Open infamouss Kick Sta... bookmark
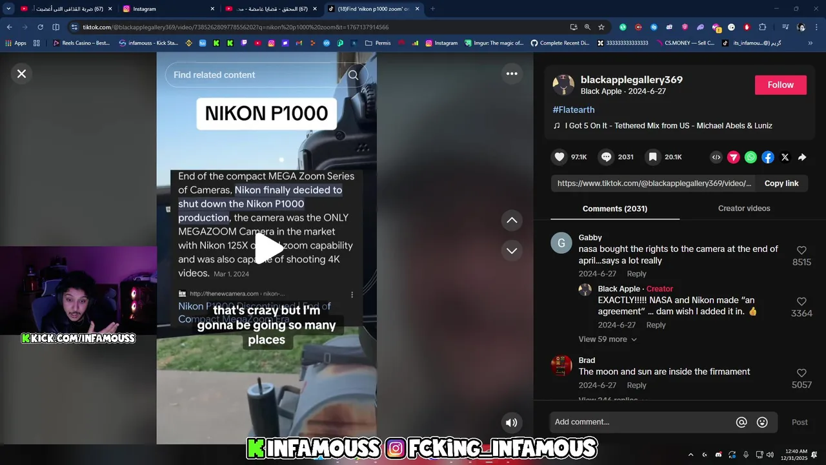 (149, 43)
